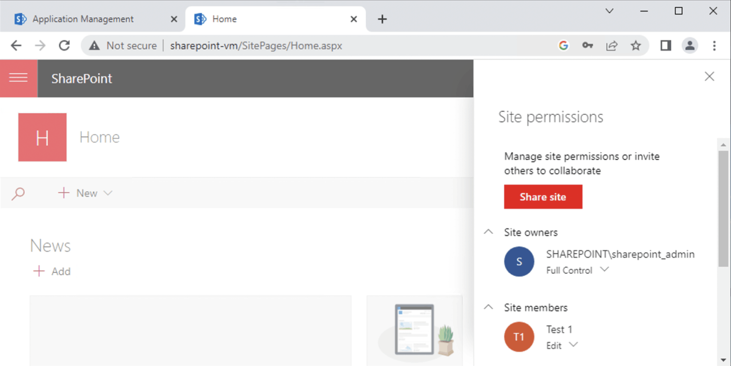
Task: Close the Application Management tab
Action: [x=174, y=19]
